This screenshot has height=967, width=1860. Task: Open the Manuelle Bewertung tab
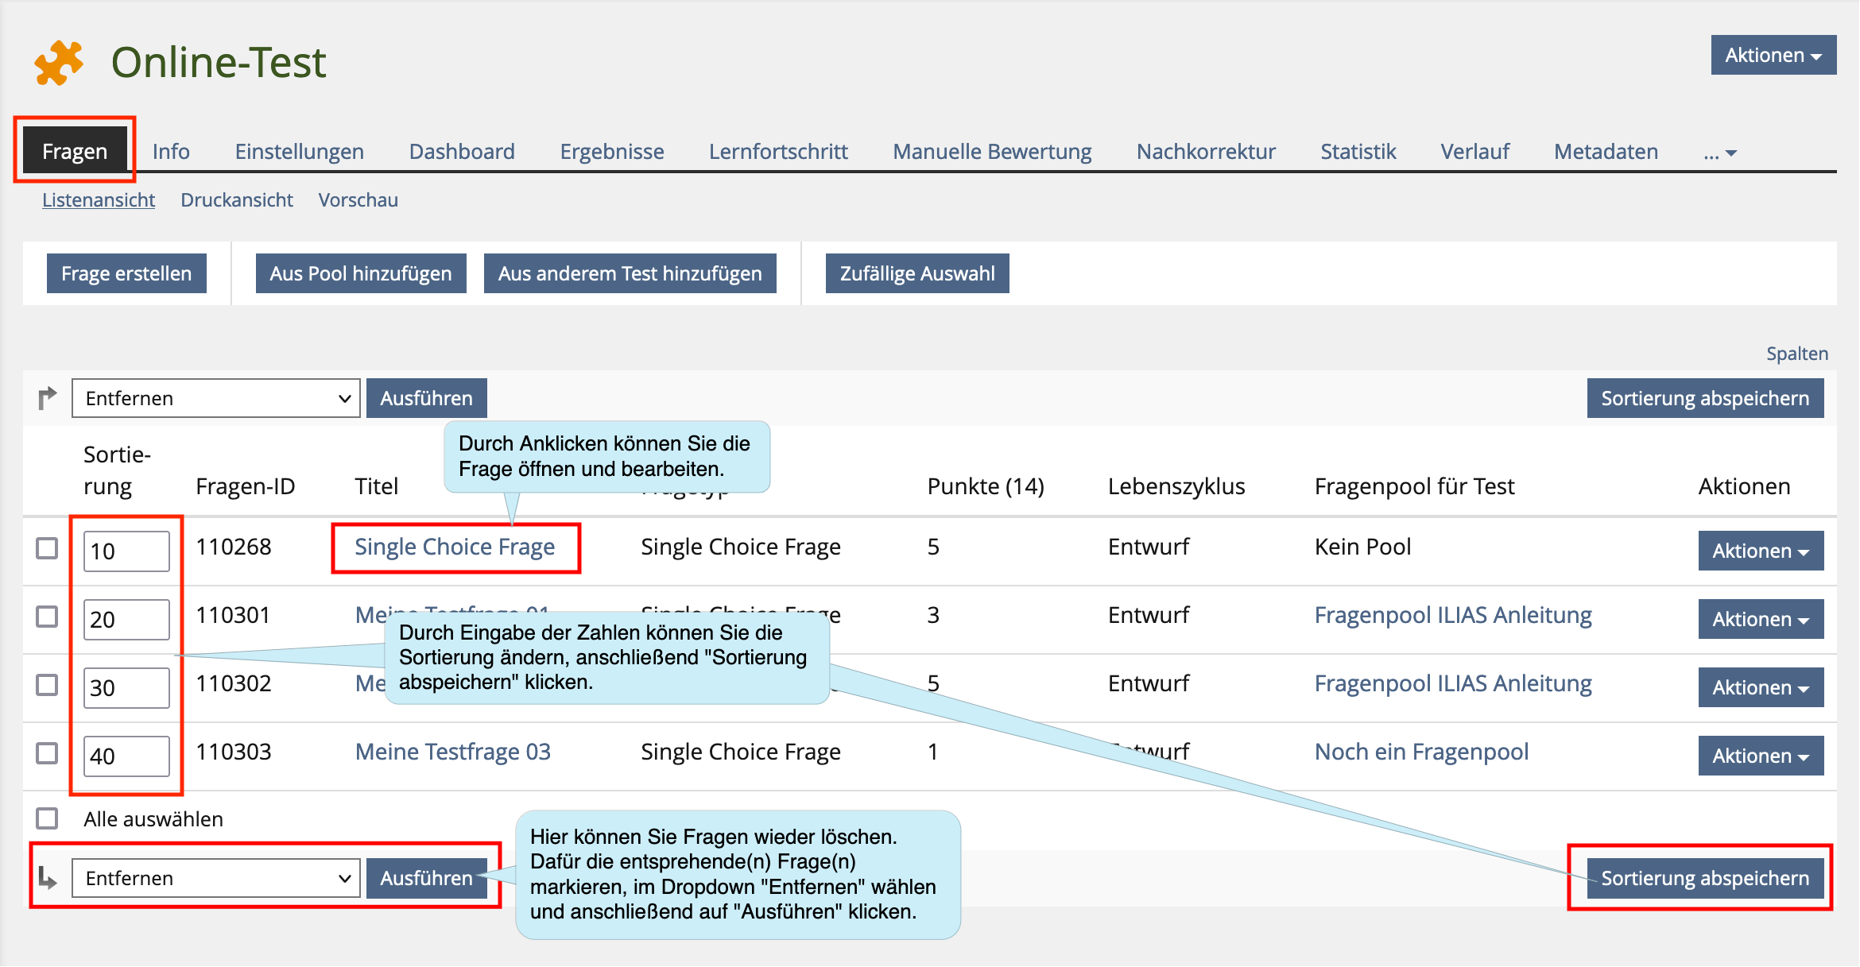[992, 151]
